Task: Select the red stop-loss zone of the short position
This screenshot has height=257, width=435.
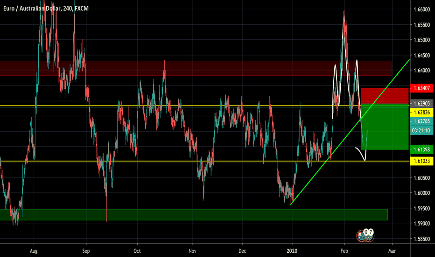Action: coord(385,96)
